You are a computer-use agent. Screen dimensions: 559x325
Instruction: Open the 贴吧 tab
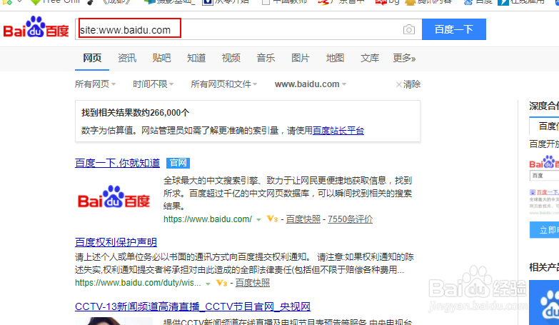click(x=161, y=58)
